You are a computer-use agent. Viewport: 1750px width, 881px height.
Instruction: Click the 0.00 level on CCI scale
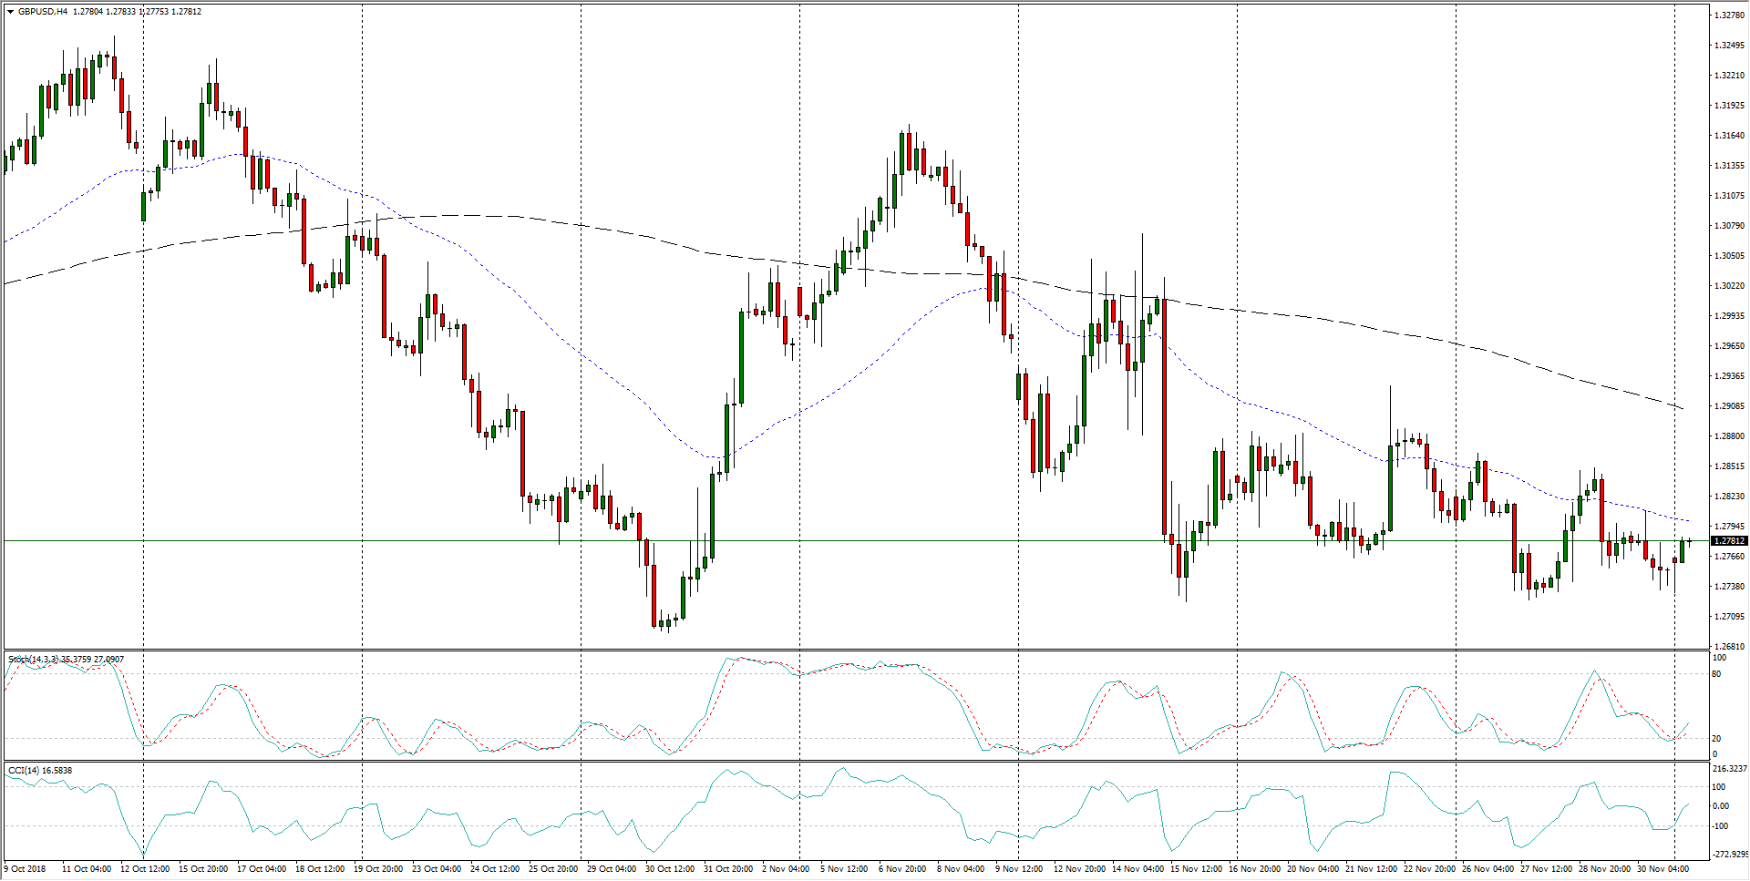click(x=1721, y=806)
